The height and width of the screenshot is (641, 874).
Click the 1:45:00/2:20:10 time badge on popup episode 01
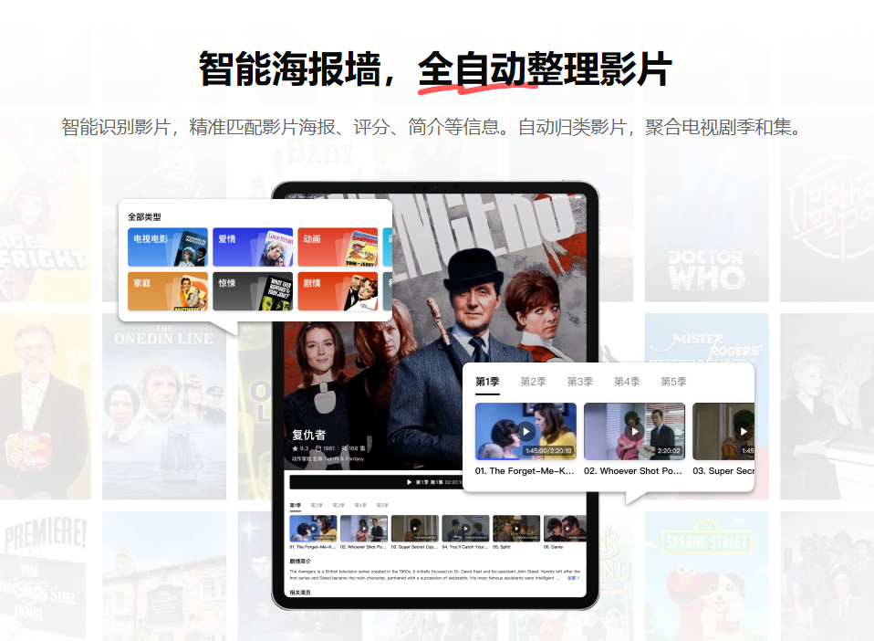click(x=548, y=451)
